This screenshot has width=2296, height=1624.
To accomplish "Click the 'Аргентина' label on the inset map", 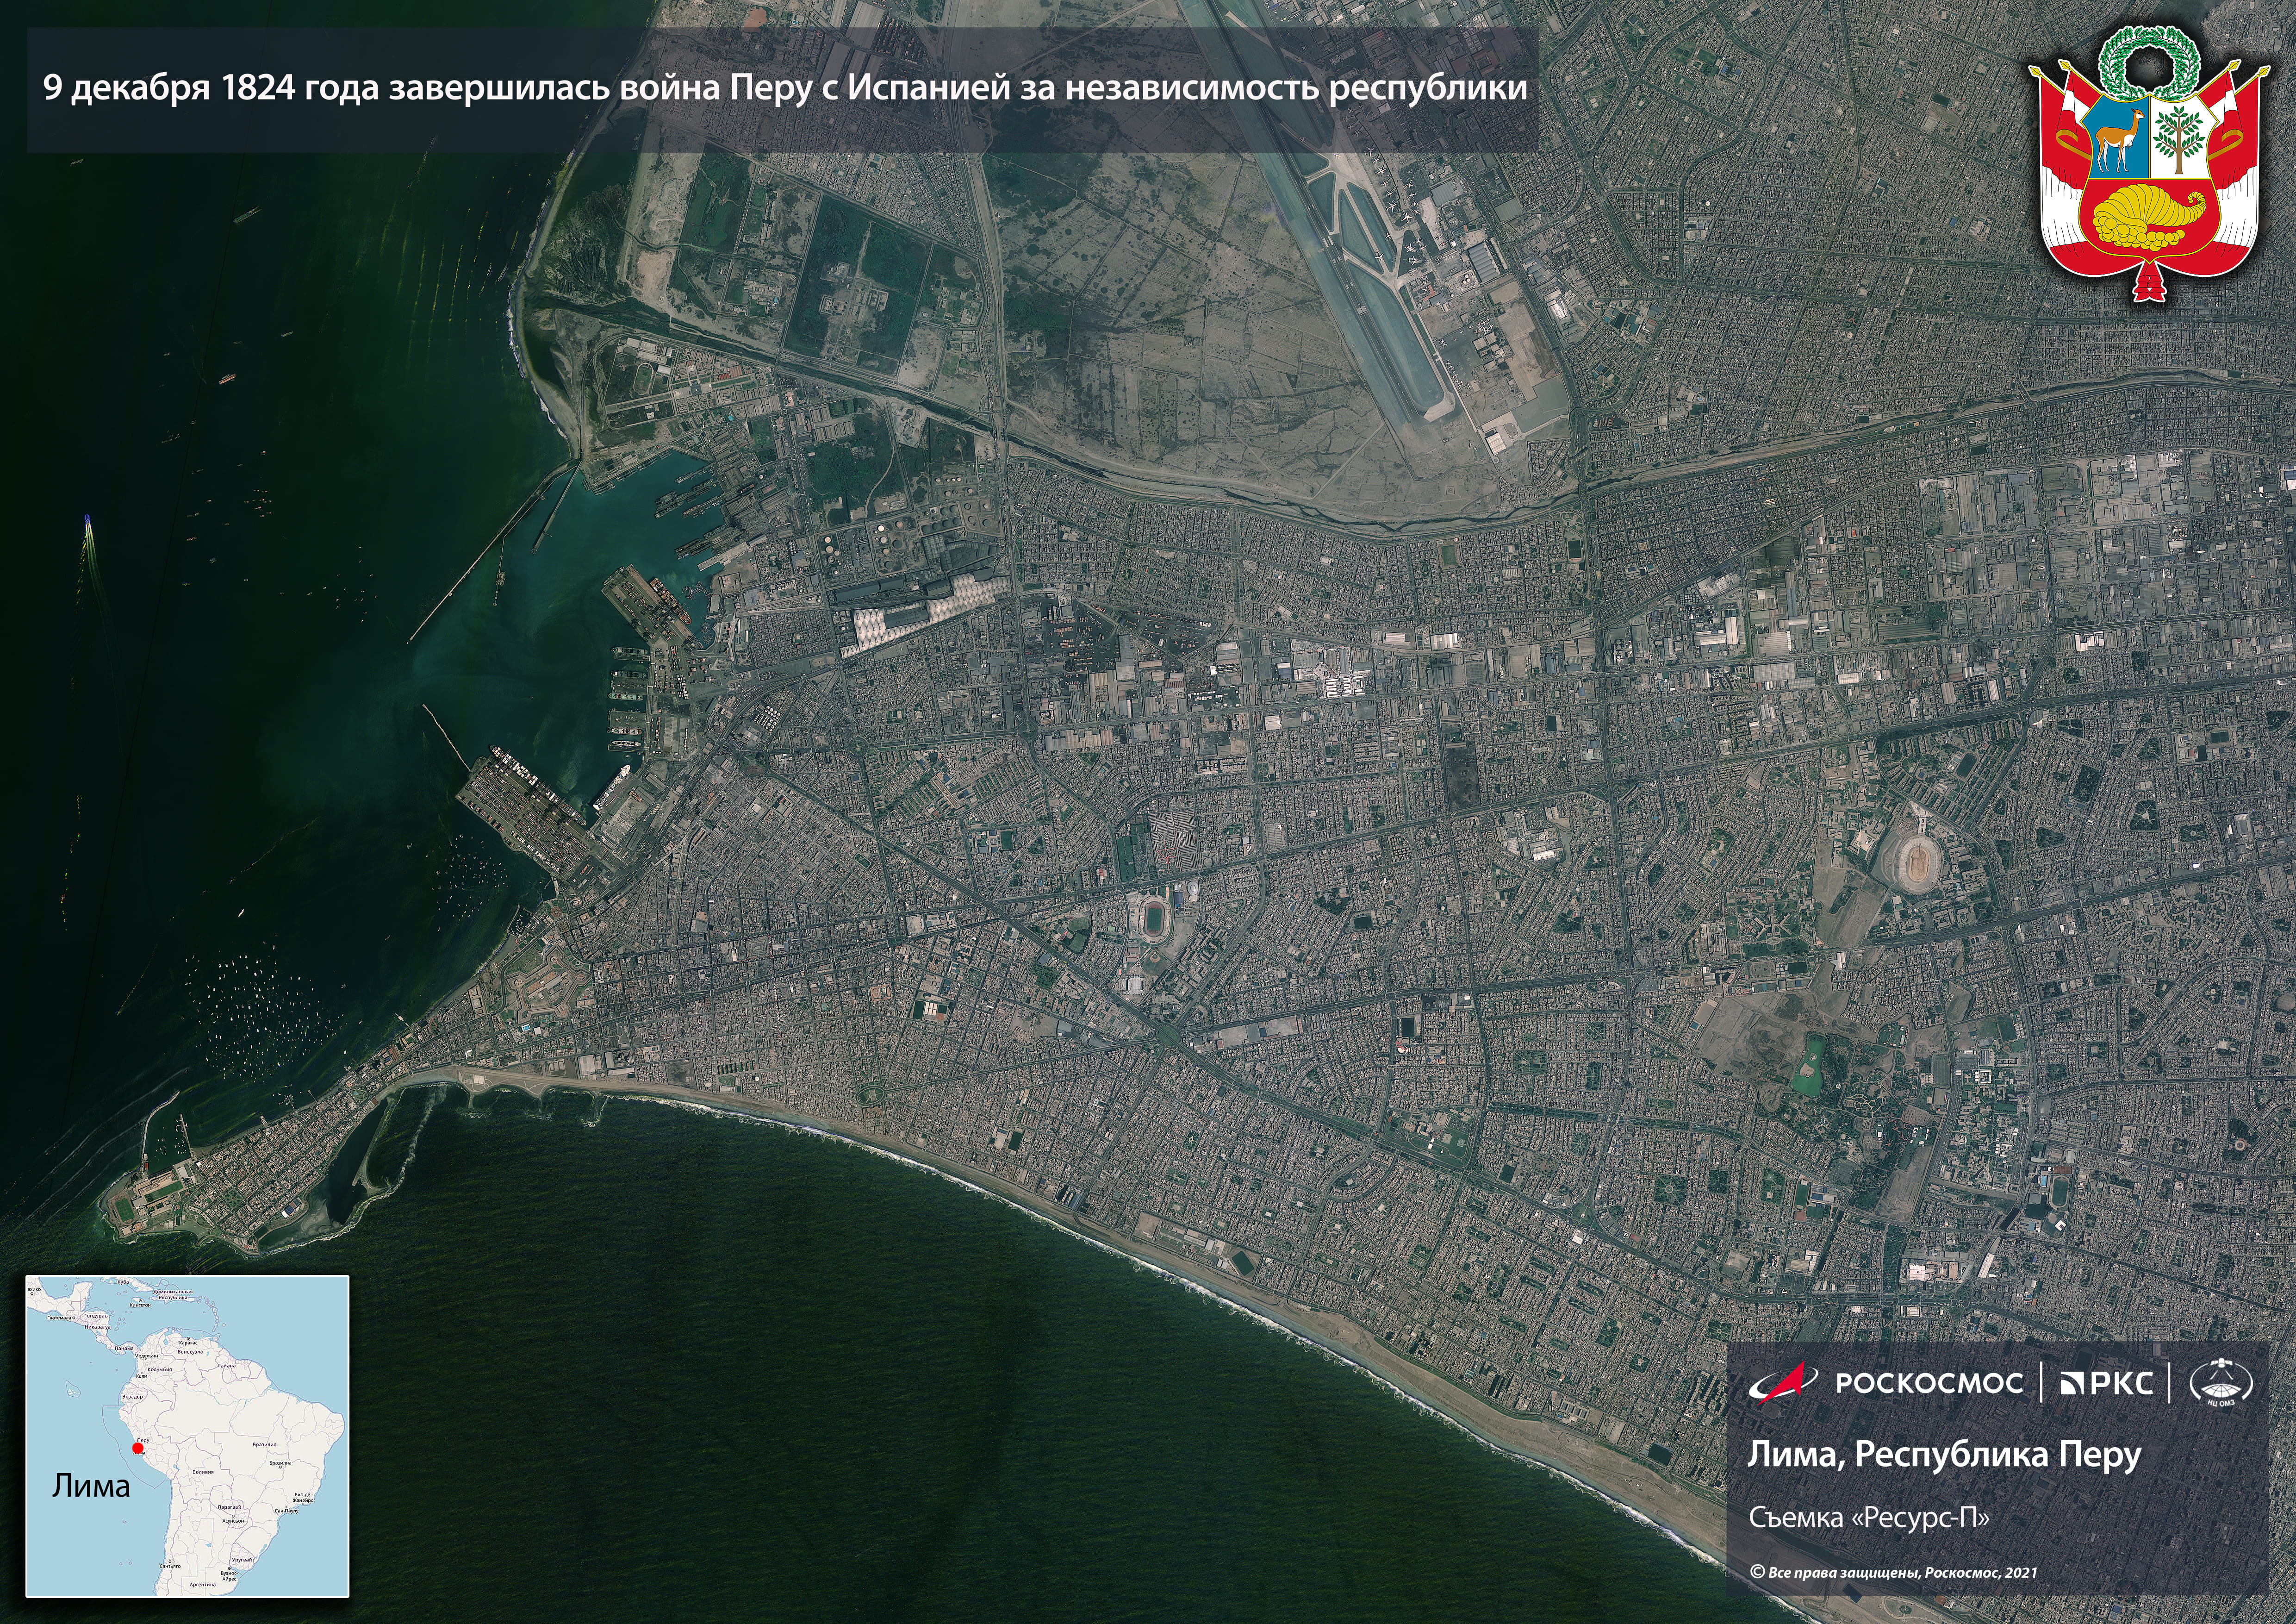I will (x=203, y=1585).
